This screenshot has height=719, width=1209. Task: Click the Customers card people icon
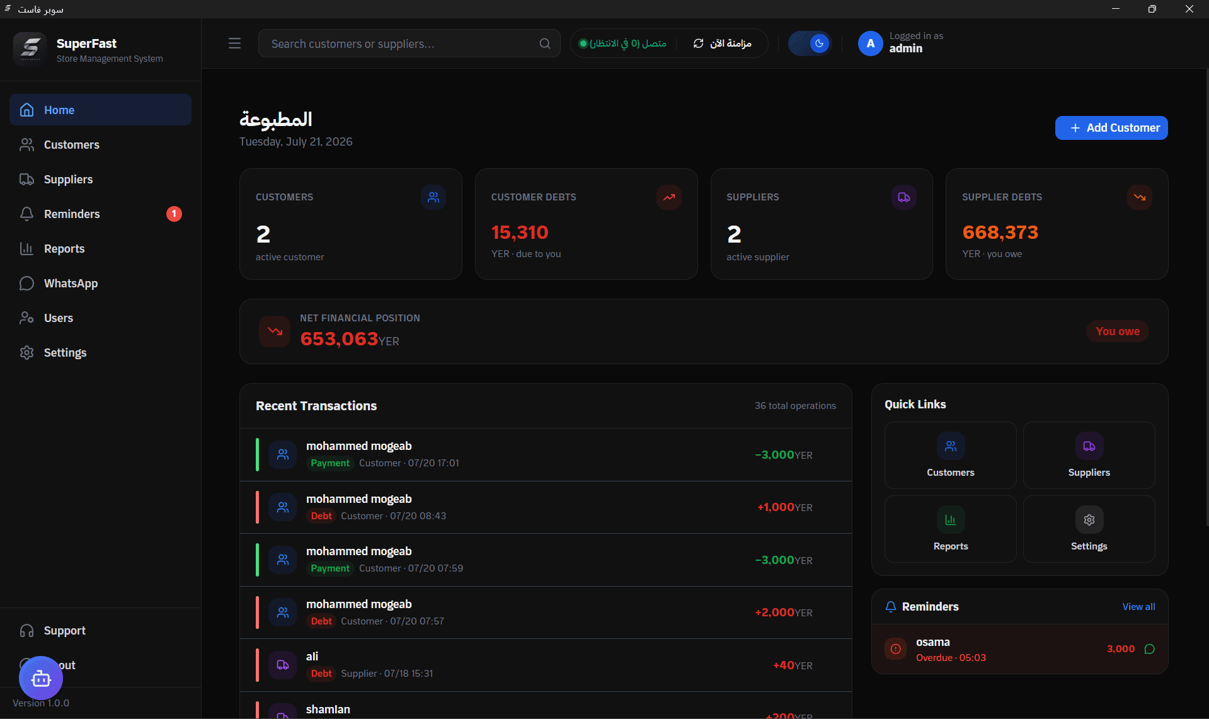[x=433, y=197]
